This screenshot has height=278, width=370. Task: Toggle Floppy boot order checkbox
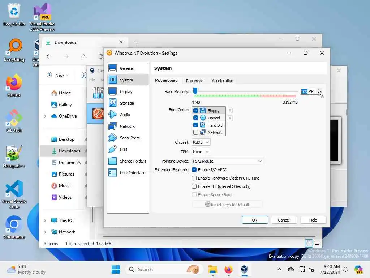point(195,110)
